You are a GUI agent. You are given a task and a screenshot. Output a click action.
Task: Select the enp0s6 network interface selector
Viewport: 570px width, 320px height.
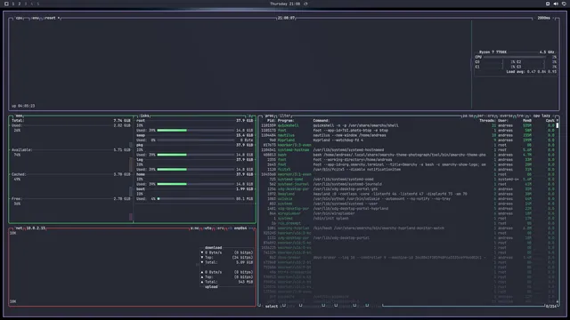pyautogui.click(x=240, y=228)
